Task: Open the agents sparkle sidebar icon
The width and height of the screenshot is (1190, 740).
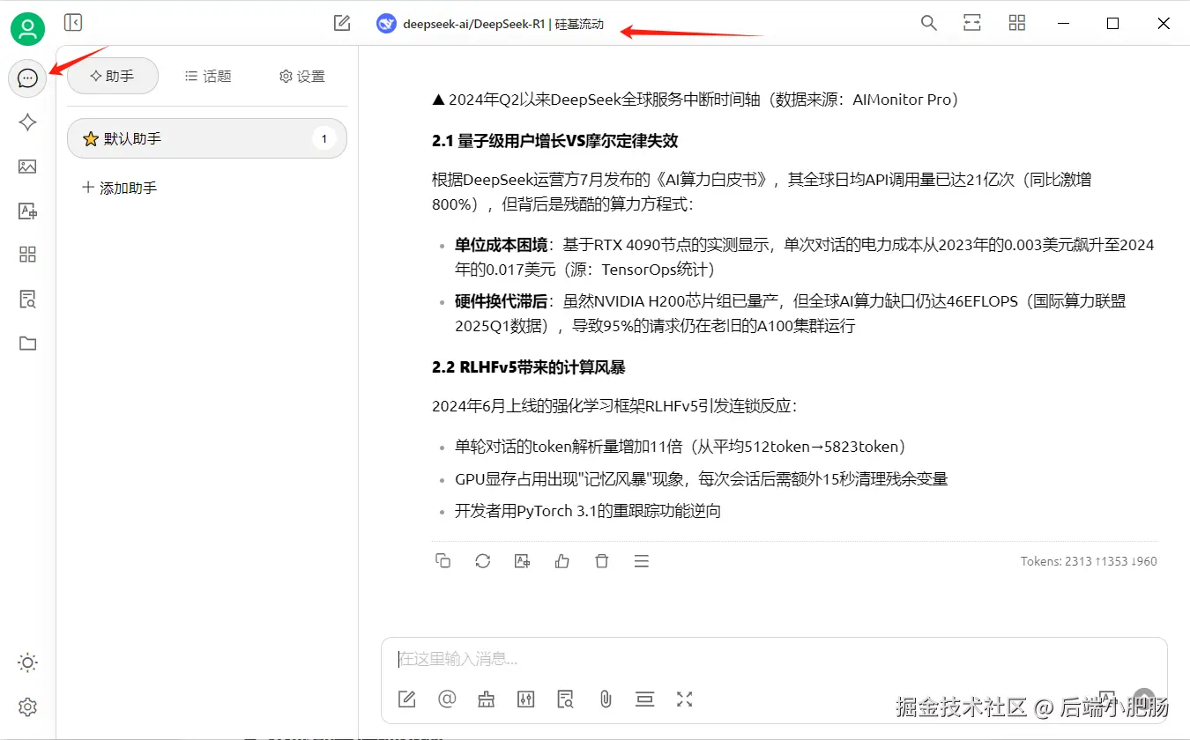Action: pos(27,122)
